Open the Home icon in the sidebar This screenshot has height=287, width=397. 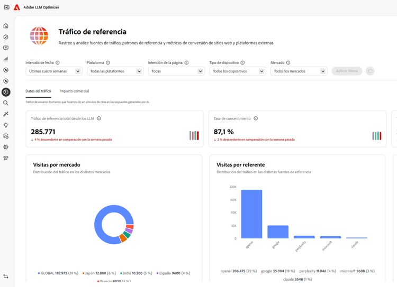pyautogui.click(x=6, y=26)
